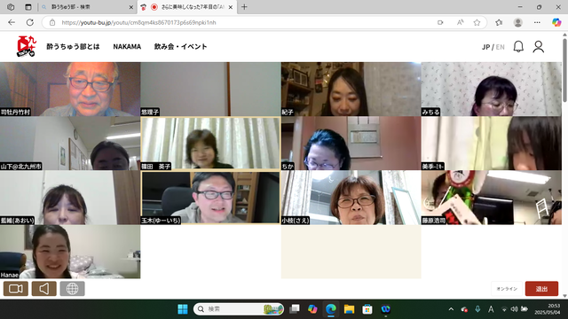Open Microsoft Store on taskbar
Screen dimensions: 568x319
(x=367, y=309)
